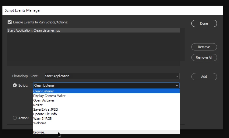Viewport: 229px width, 138px height.
Task: Select the Script radio button
Action: [15, 85]
